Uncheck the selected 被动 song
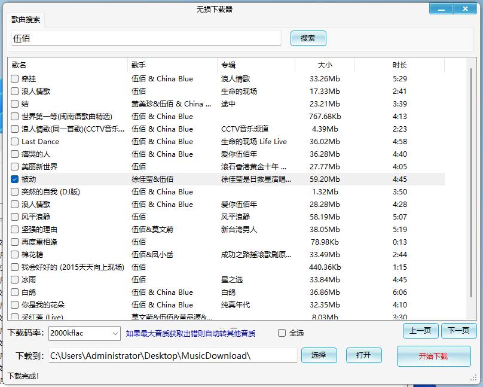This screenshot has height=387, width=483. (x=14, y=179)
